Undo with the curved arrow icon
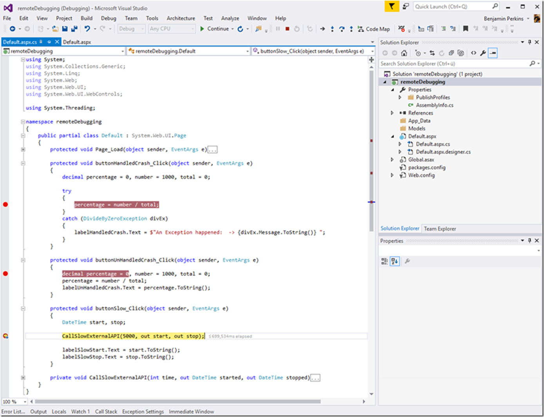The height and width of the screenshot is (417, 544). coord(87,29)
